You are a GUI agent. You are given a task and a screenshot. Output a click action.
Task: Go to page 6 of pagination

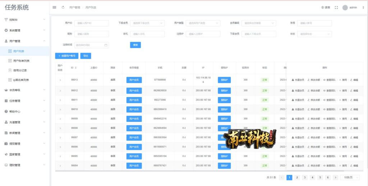coord(328,177)
